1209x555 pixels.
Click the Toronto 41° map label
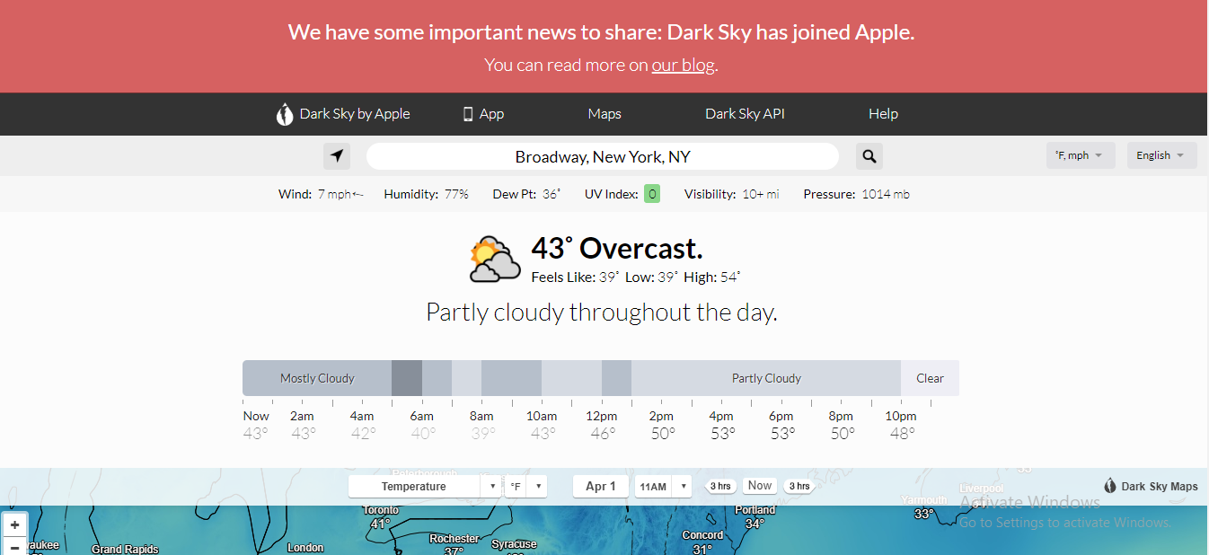pos(380,516)
